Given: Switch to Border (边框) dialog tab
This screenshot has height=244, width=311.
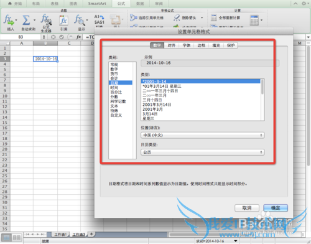Looking at the screenshot, I should pos(201,45).
